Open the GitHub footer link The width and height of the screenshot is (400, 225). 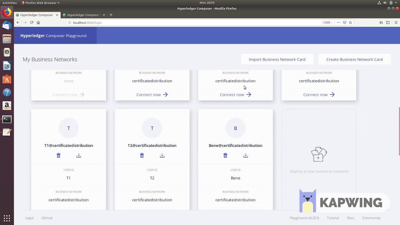[47, 218]
